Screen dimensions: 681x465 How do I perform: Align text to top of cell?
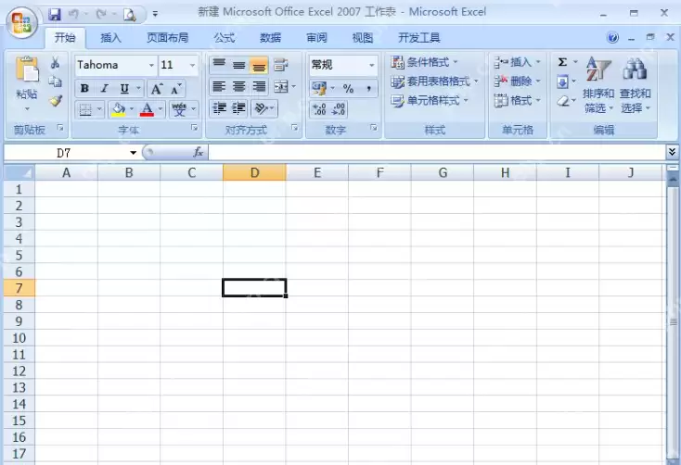[x=219, y=65]
